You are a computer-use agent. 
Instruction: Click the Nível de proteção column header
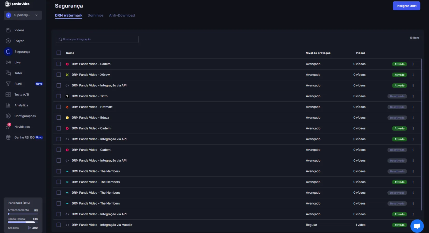[x=318, y=53]
